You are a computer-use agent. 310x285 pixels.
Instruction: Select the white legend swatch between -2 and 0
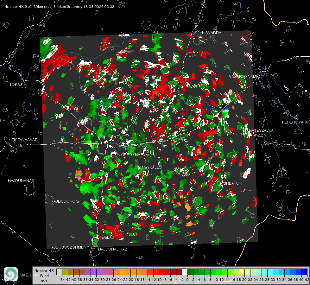pos(185,272)
